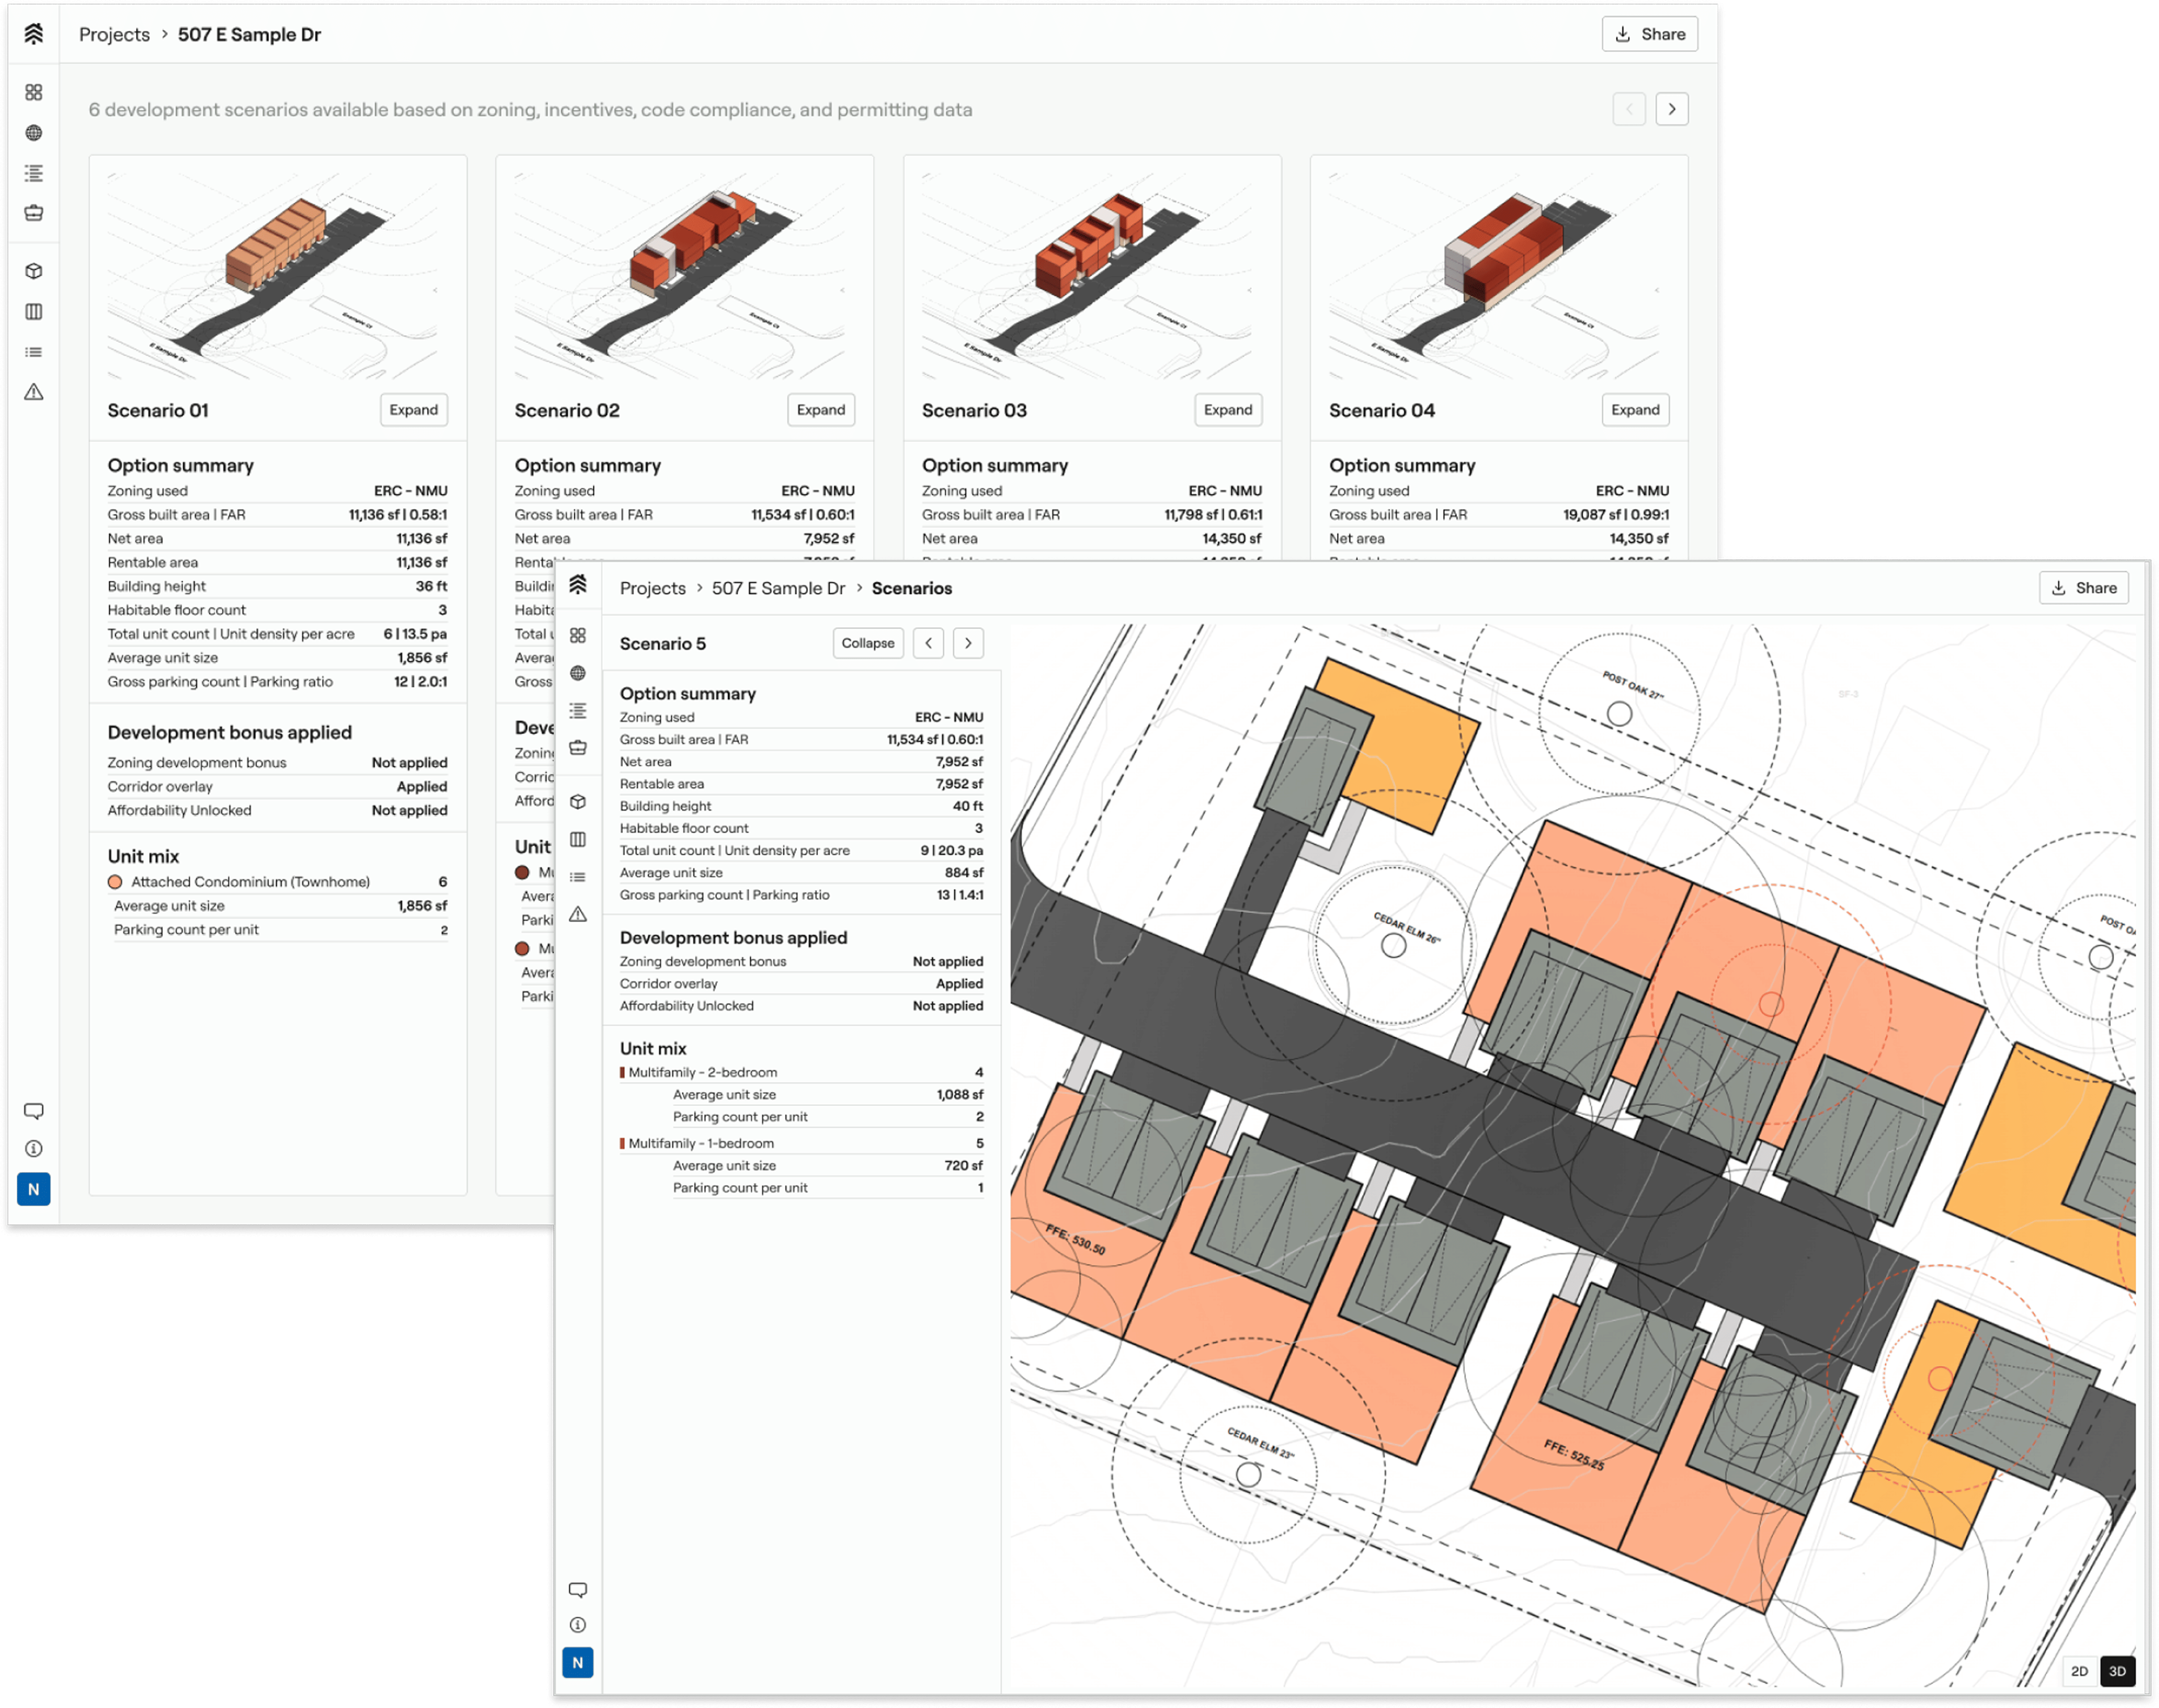
Task: Click the app logo in front Scenarios window
Action: [x=578, y=585]
